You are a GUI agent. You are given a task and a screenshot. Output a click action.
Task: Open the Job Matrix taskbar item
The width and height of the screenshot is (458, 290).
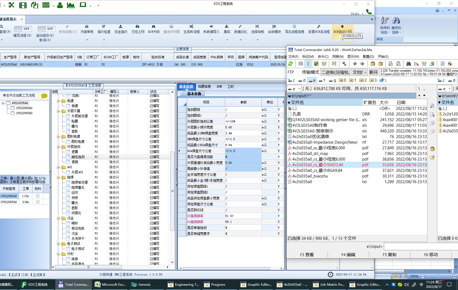(329, 284)
